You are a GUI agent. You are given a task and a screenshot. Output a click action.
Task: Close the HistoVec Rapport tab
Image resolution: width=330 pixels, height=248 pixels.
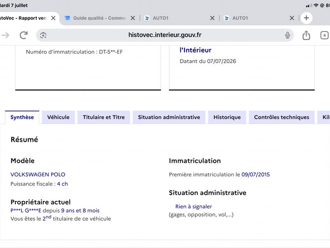point(53,18)
